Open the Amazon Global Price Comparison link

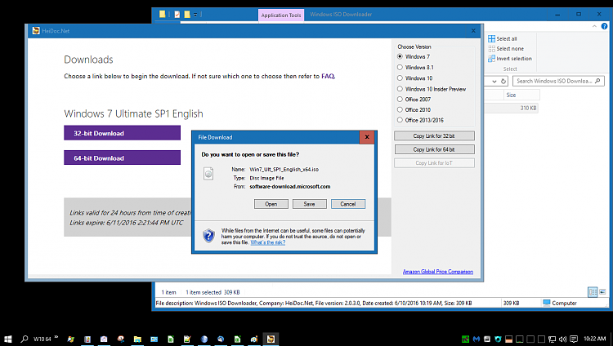(x=438, y=272)
